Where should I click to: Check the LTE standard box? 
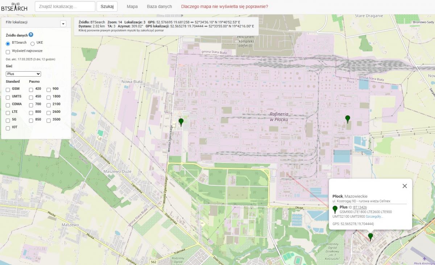coord(8,112)
